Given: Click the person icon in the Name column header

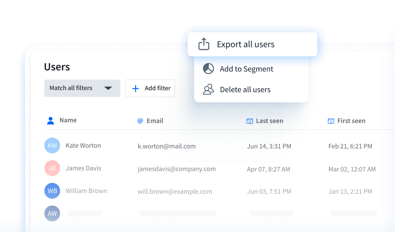Looking at the screenshot, I should coord(50,121).
